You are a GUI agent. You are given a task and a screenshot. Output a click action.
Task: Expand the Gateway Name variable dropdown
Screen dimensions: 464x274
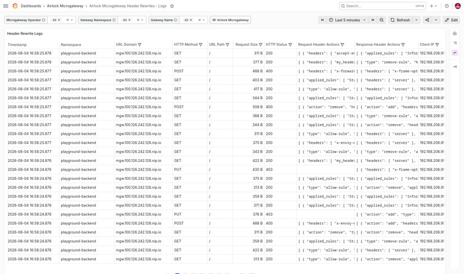coord(204,20)
